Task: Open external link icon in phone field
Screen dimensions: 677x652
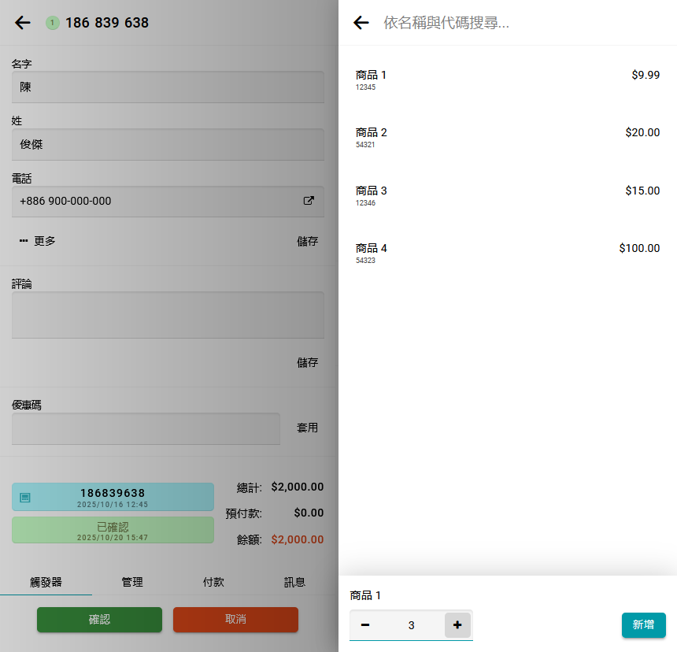Action: pyautogui.click(x=309, y=201)
